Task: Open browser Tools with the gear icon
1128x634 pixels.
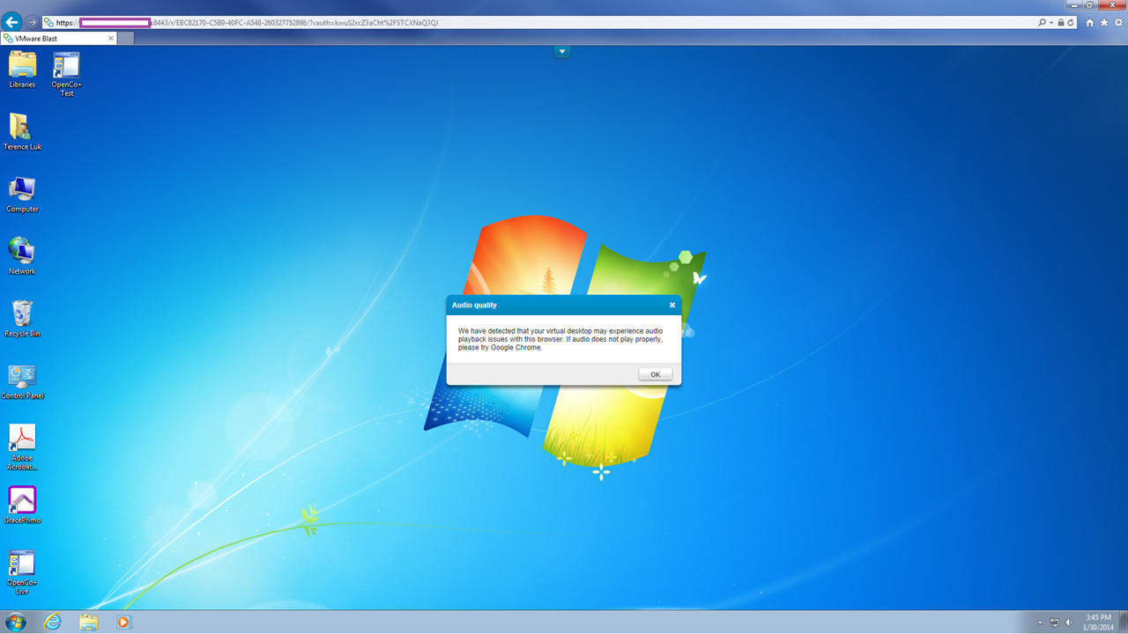Action: pos(1118,22)
